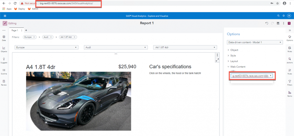Viewport: 294px width, 136px height.
Task: Switch to the Ranks pane
Action: pos(290,94)
